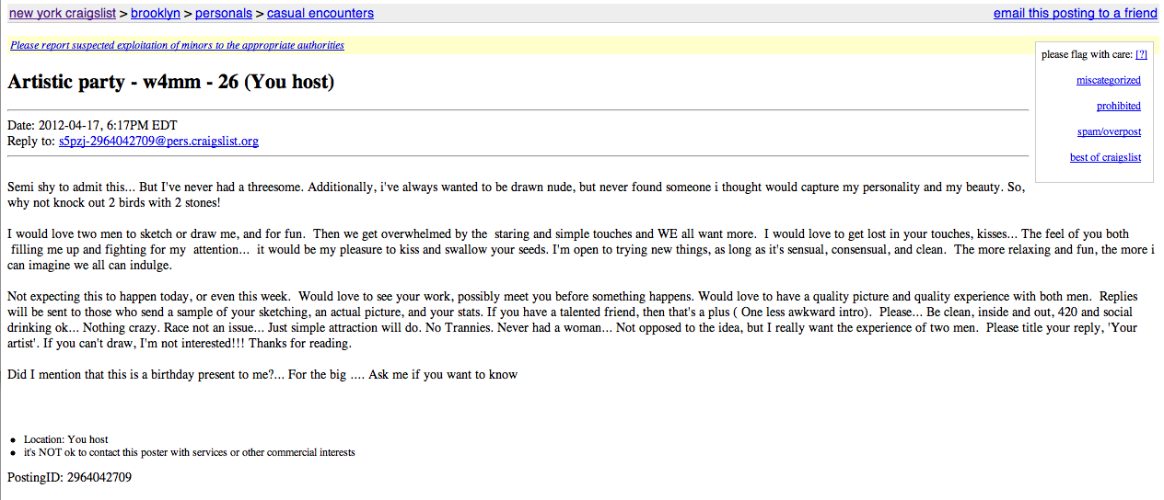Viewport: 1164px width, 500px height.
Task: Click the paragraph starting Not expecting this
Action: [573, 320]
